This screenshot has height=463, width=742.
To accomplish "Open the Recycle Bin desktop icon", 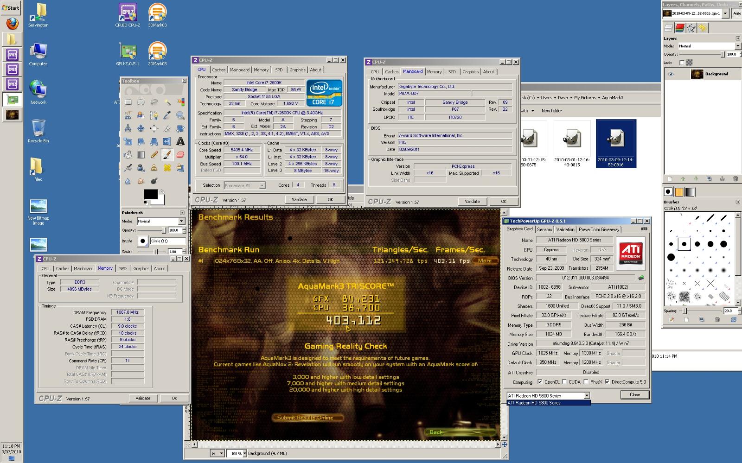I will 38,131.
